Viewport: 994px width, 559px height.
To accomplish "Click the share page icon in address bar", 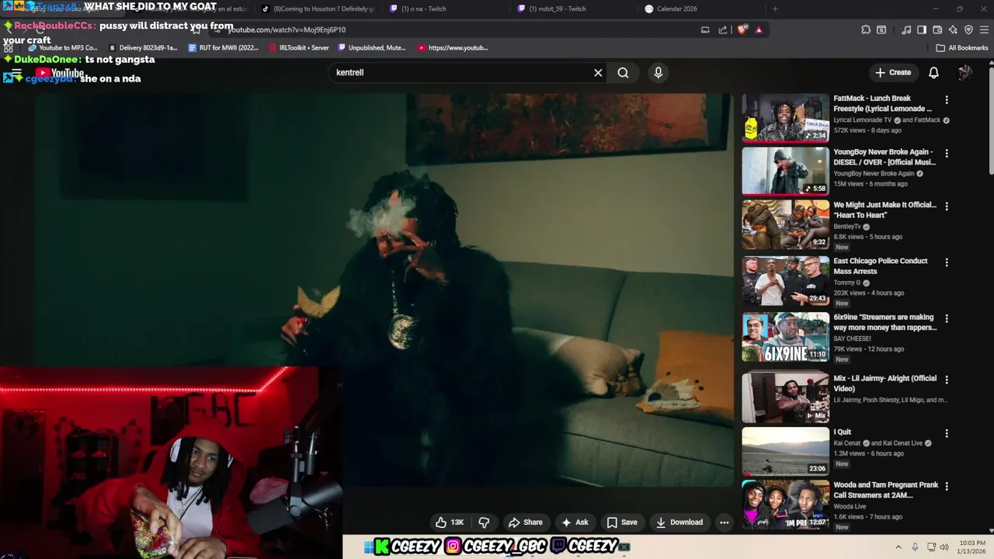I will (723, 30).
